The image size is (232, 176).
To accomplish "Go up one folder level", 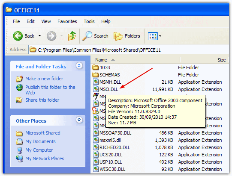I will click(x=72, y=36).
